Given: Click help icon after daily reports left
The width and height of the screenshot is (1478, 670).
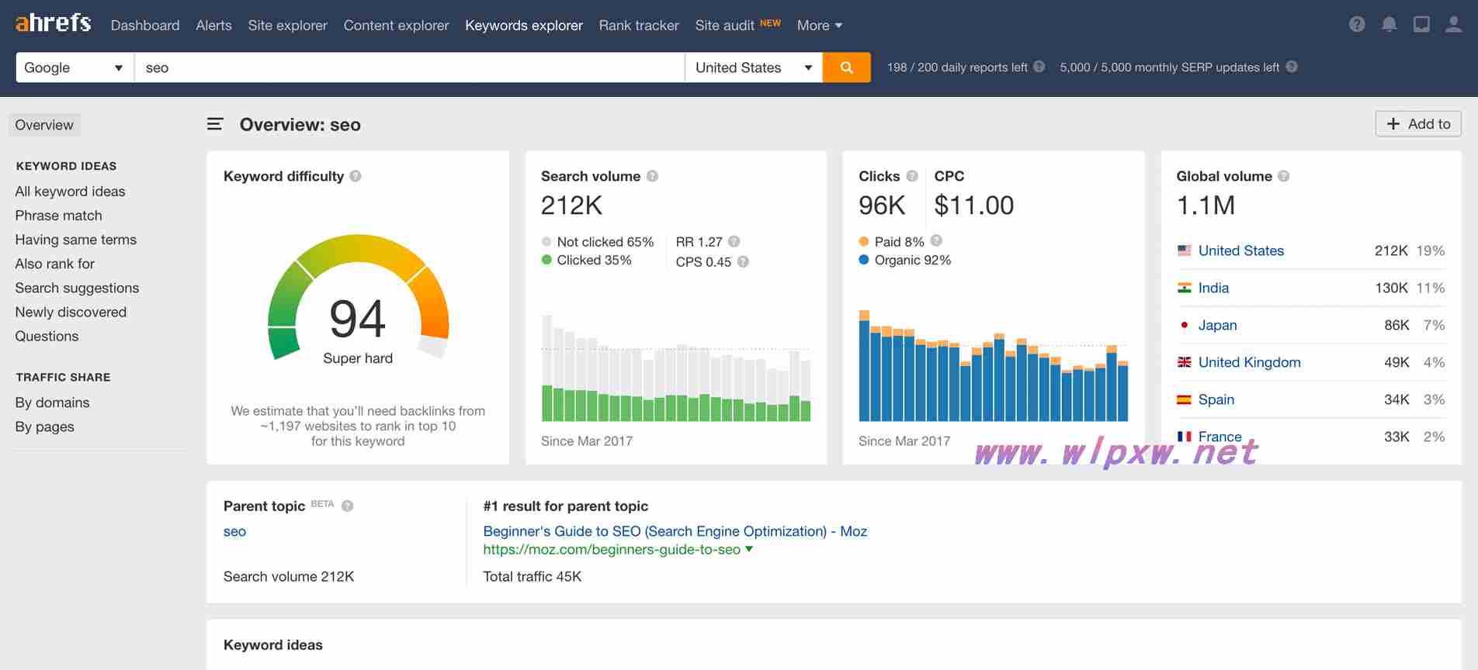Looking at the screenshot, I should point(1039,67).
